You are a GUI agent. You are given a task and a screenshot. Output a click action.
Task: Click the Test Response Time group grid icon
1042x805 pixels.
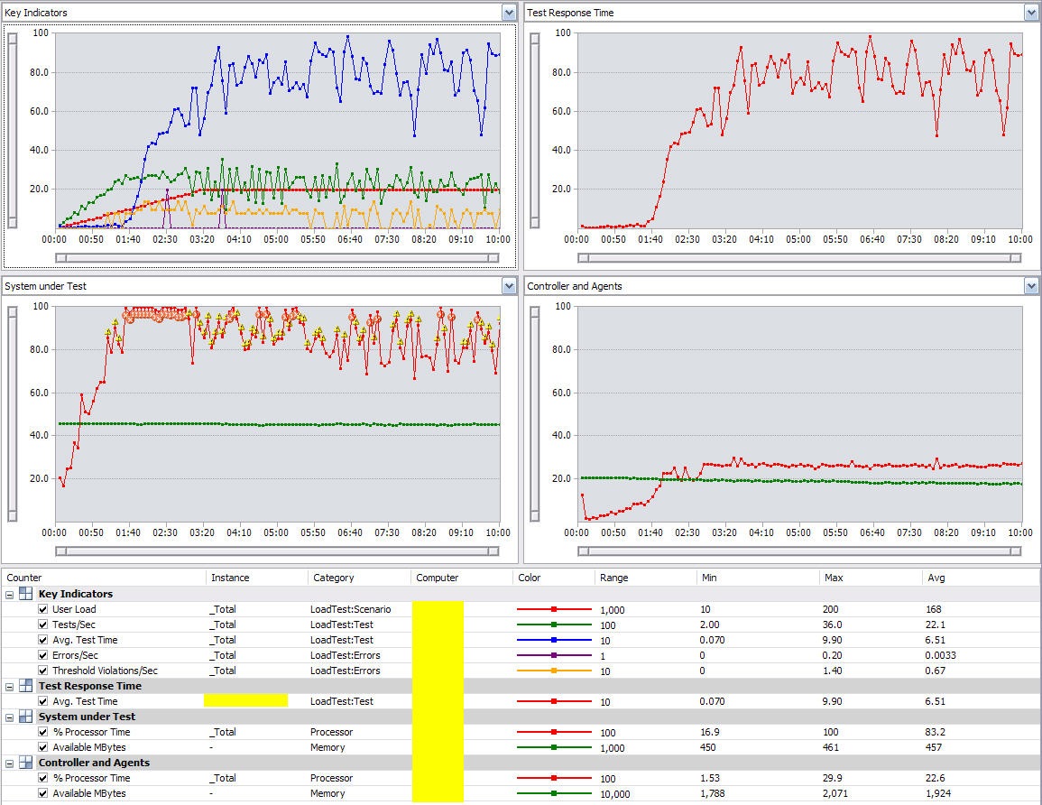point(25,685)
